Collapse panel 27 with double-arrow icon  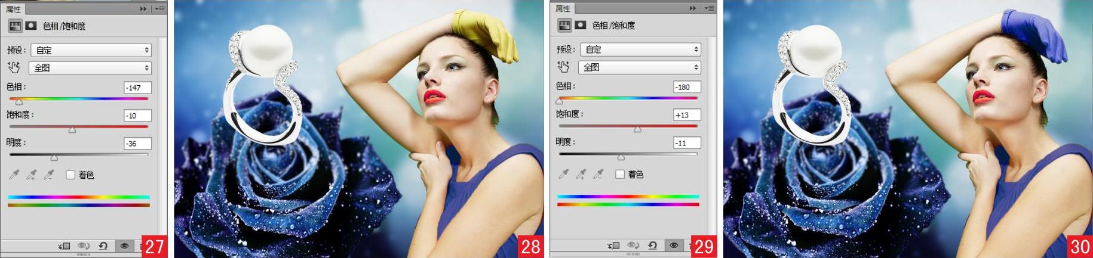pos(143,9)
